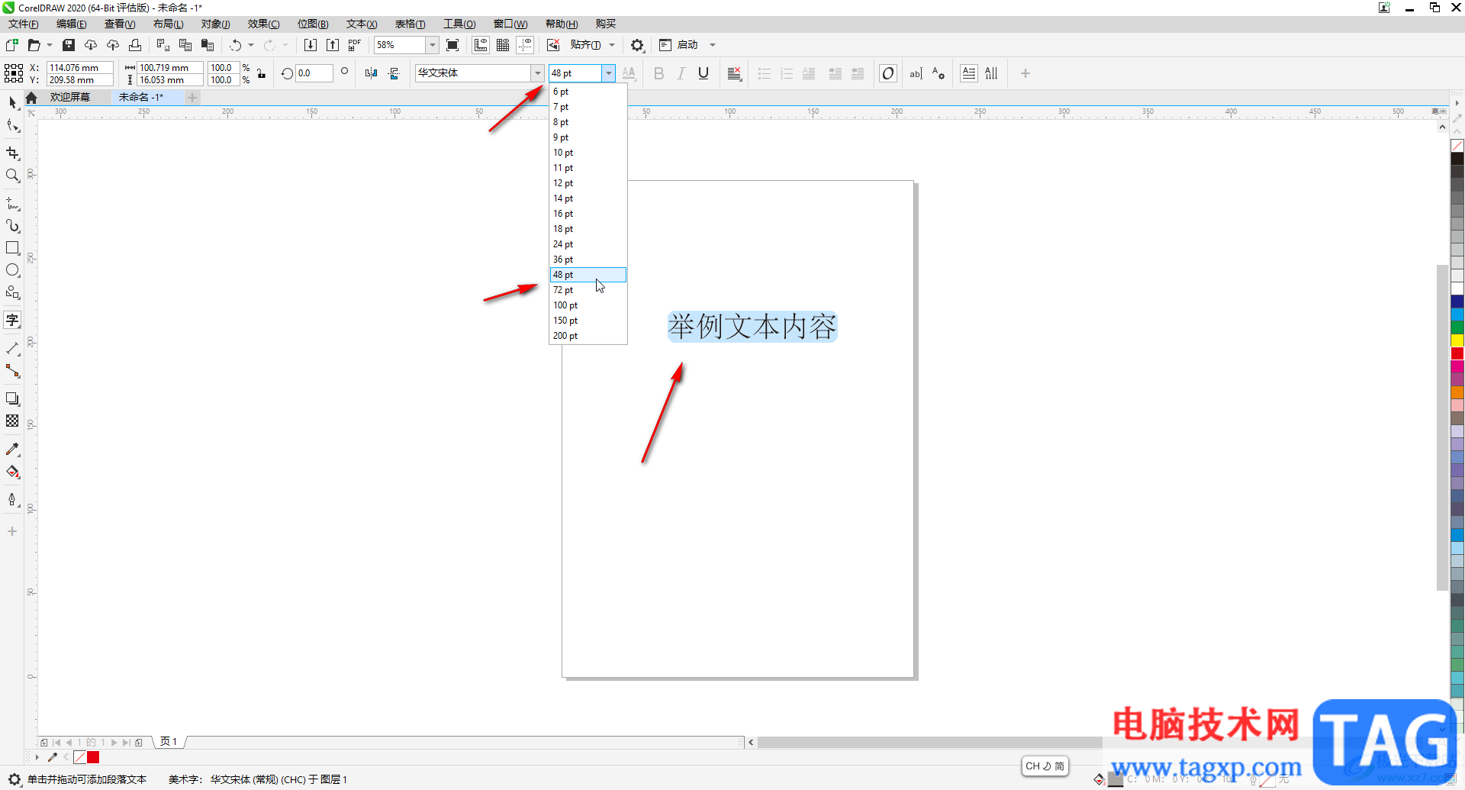Image resolution: width=1465 pixels, height=790 pixels.
Task: Add a new document tab with plus
Action: [192, 98]
